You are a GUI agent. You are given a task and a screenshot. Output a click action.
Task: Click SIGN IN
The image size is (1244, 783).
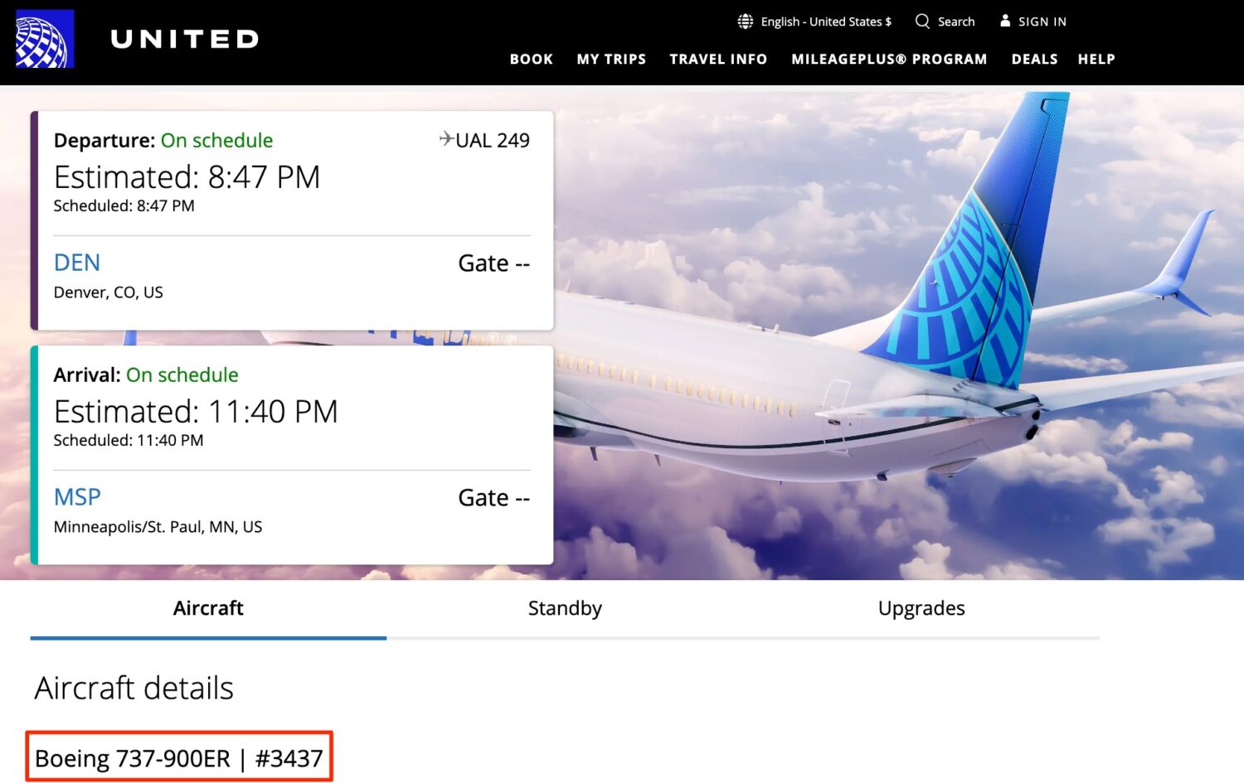[1042, 21]
